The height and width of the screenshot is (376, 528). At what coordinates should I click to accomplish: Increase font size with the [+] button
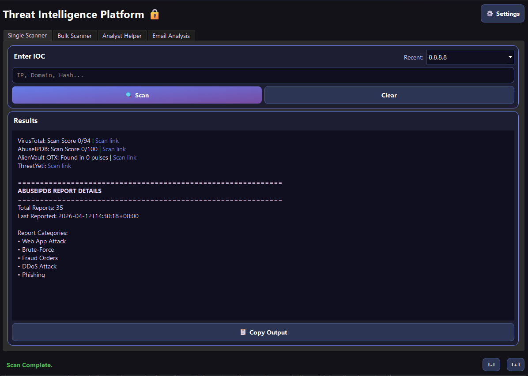[516, 365]
